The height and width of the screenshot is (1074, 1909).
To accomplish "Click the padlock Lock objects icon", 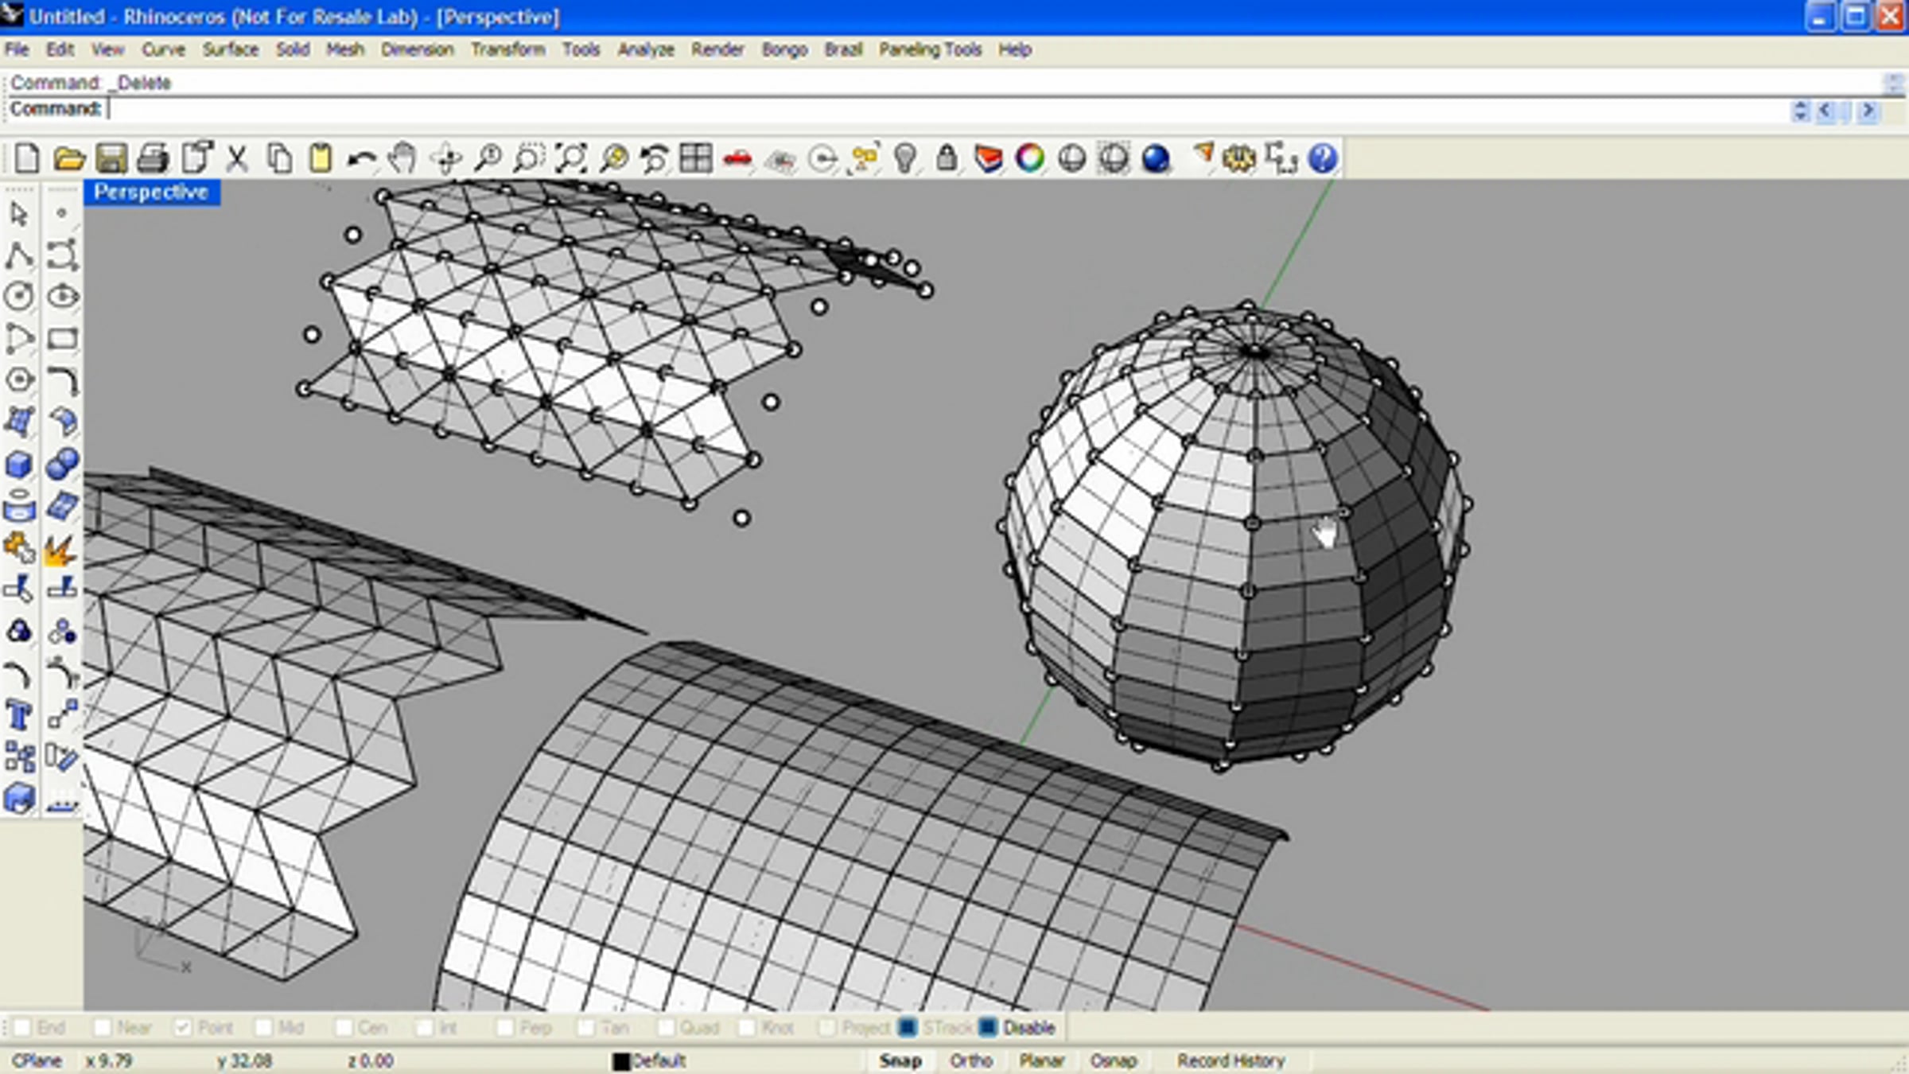I will (x=947, y=158).
